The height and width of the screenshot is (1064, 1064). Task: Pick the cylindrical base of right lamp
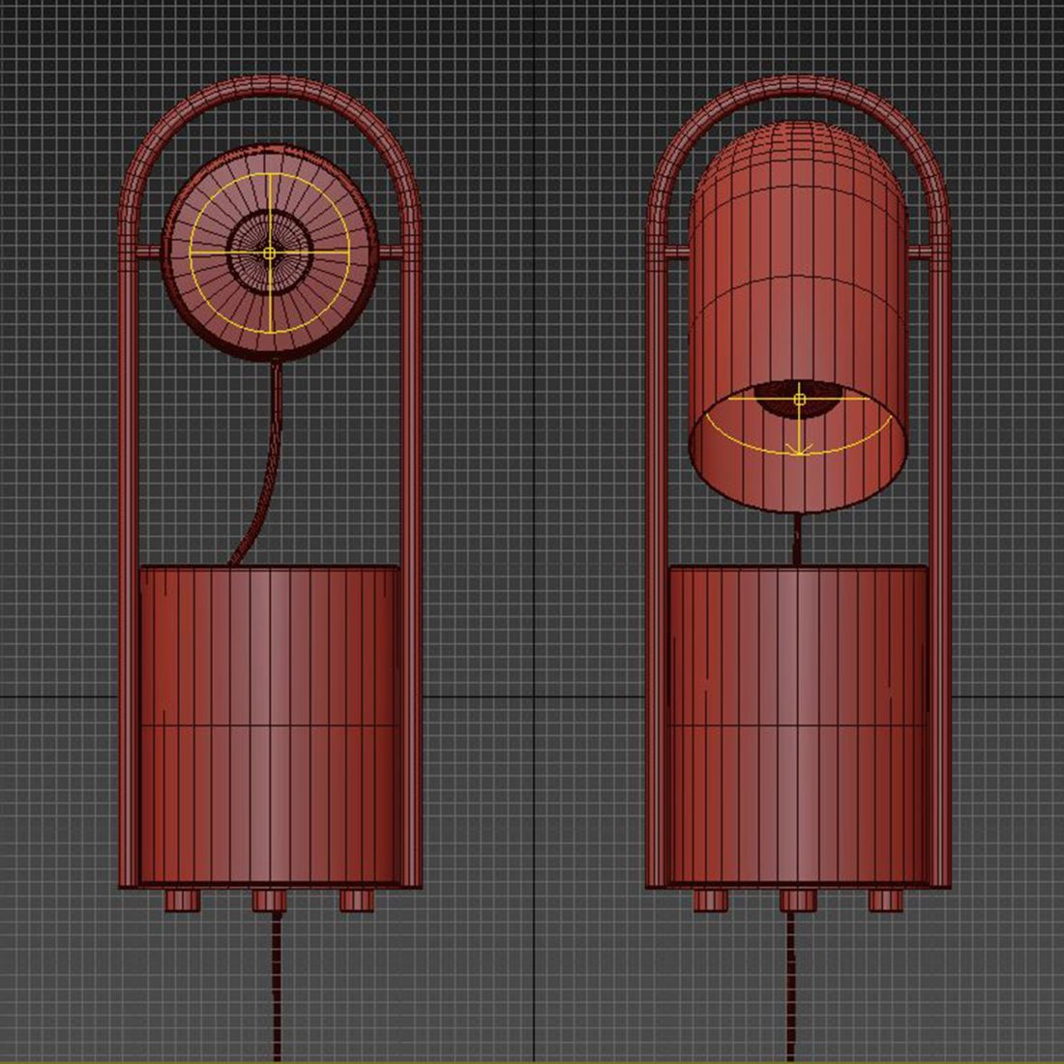click(798, 724)
